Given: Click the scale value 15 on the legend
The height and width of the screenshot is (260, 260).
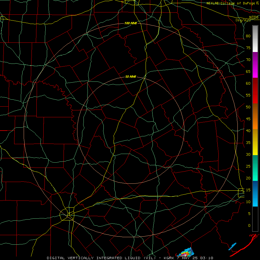Looking at the screenshot, I should point(248,190).
